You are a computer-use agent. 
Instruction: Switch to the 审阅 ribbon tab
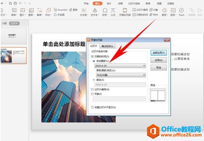(148, 3)
